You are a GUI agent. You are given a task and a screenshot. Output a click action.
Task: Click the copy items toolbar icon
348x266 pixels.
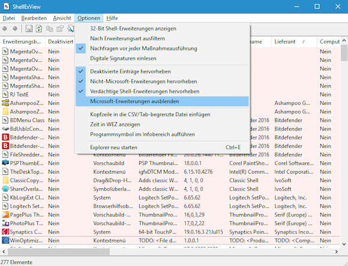click(49, 29)
